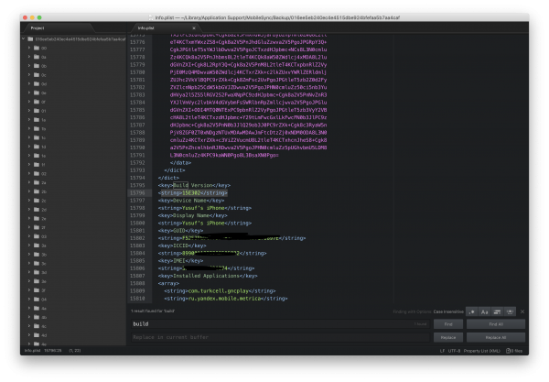Select the 3c folder in the tree

(73, 263)
